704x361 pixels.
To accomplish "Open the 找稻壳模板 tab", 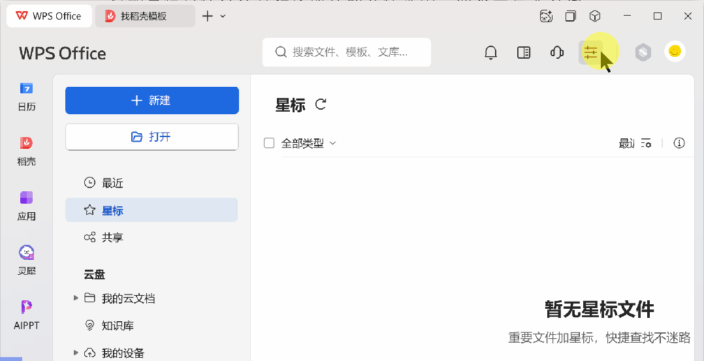I will (x=145, y=16).
